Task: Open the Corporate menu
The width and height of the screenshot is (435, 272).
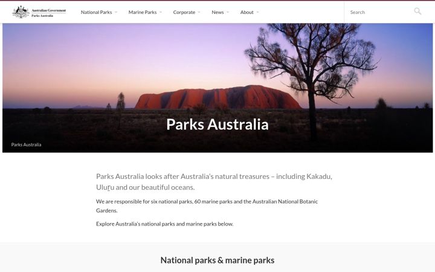Action: point(184,12)
